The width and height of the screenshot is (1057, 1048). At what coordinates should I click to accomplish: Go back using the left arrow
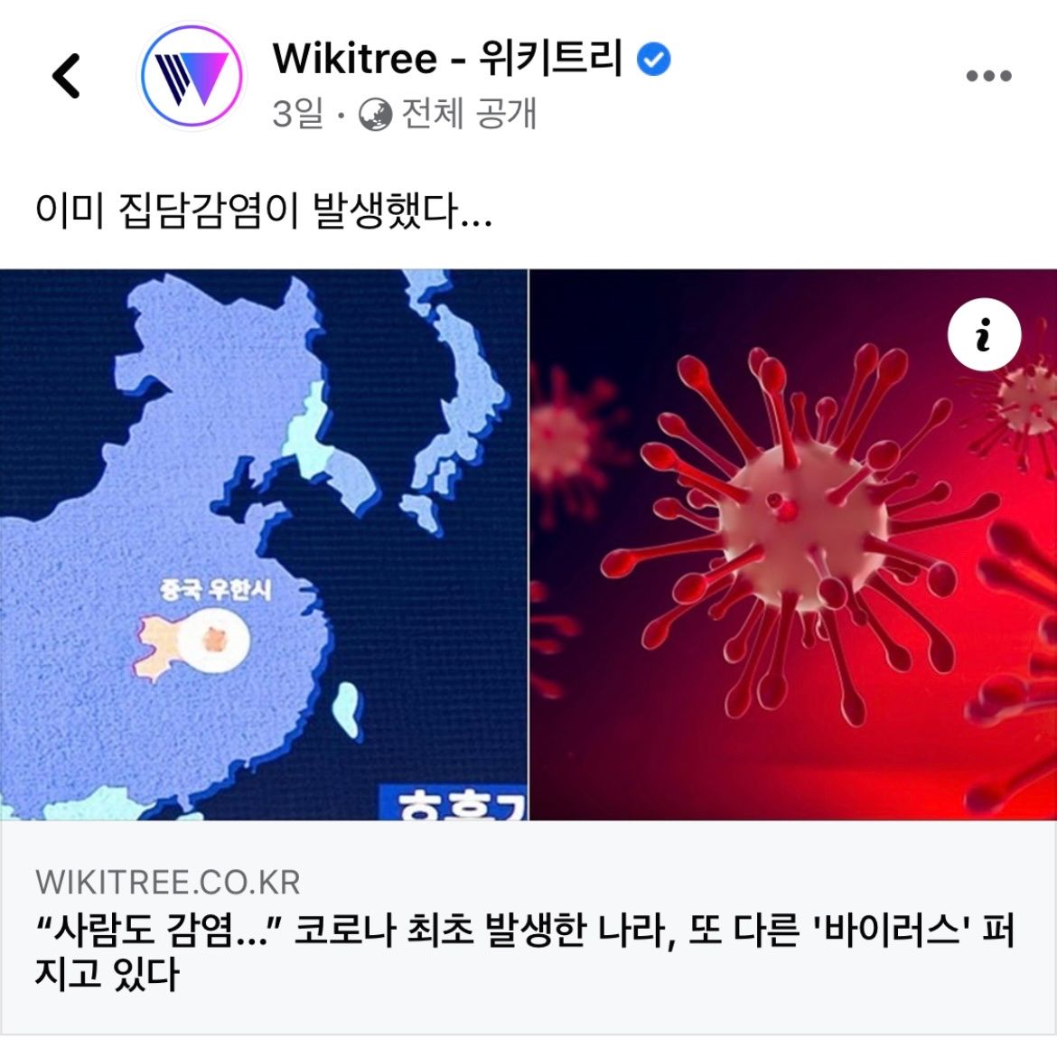[x=66, y=76]
